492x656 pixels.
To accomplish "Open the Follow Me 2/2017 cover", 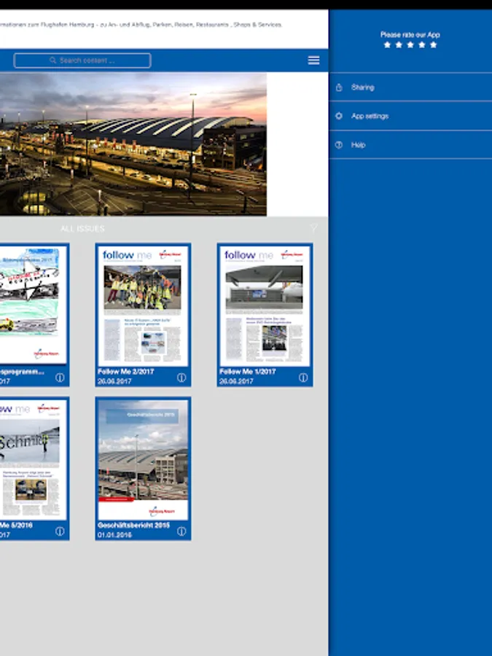I will [x=143, y=305].
